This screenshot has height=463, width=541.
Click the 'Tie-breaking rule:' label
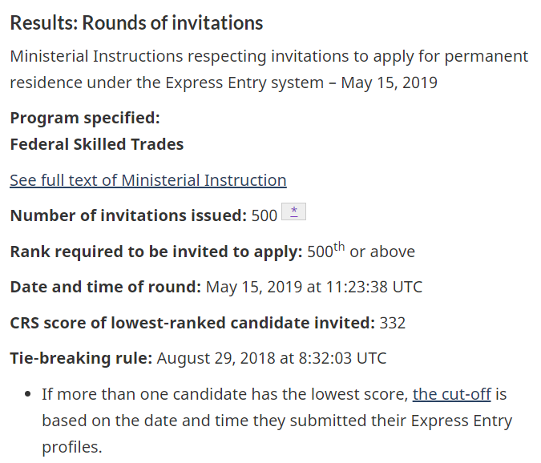pos(81,358)
